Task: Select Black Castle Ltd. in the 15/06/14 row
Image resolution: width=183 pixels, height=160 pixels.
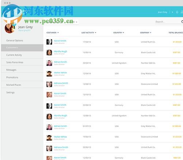Action: [148, 52]
